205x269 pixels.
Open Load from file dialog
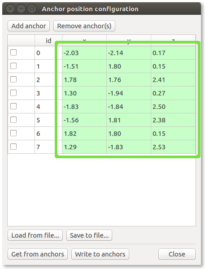[35, 235]
